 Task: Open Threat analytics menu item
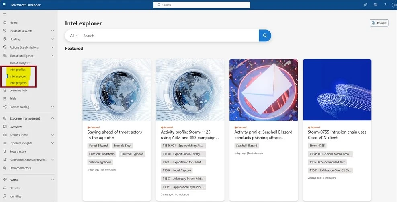pyautogui.click(x=20, y=63)
